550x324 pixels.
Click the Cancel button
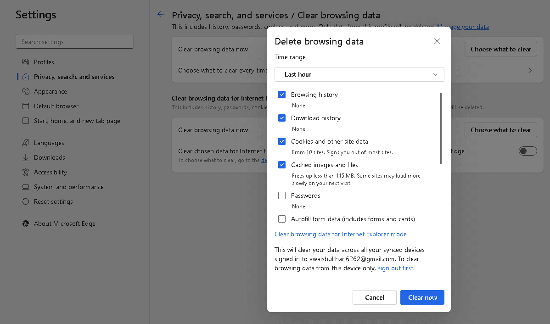(375, 297)
